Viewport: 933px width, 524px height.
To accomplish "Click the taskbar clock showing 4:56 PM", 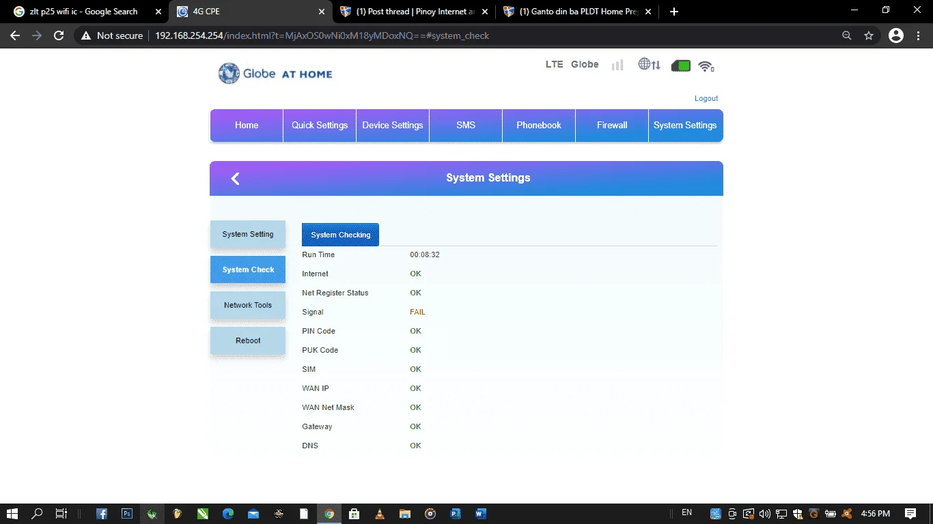I will coord(876,514).
